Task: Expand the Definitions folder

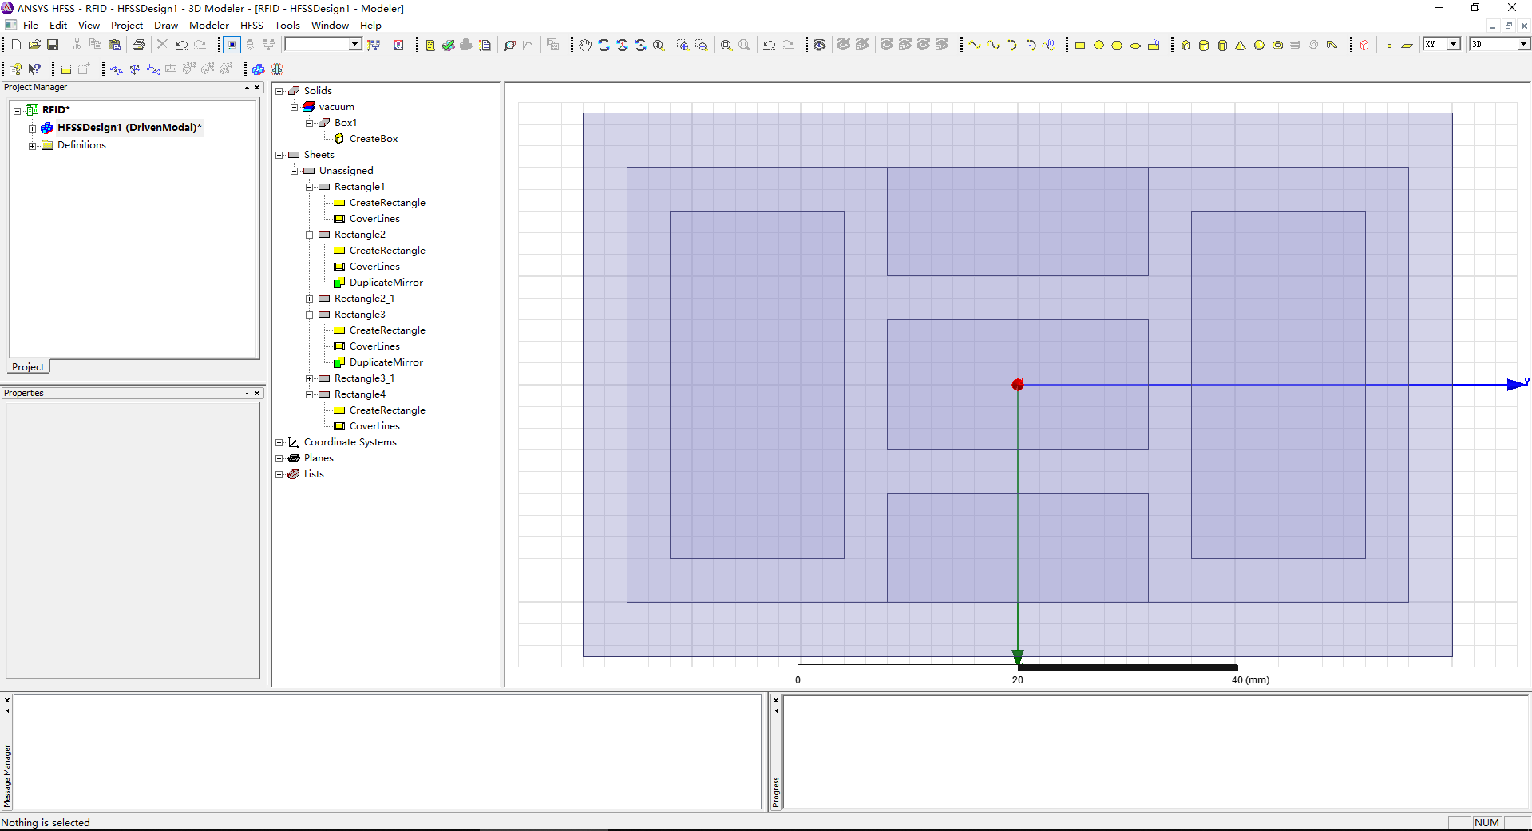Action: tap(32, 145)
